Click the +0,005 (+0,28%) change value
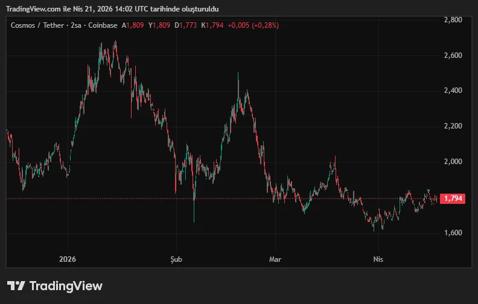The width and height of the screenshot is (478, 304). pos(254,25)
